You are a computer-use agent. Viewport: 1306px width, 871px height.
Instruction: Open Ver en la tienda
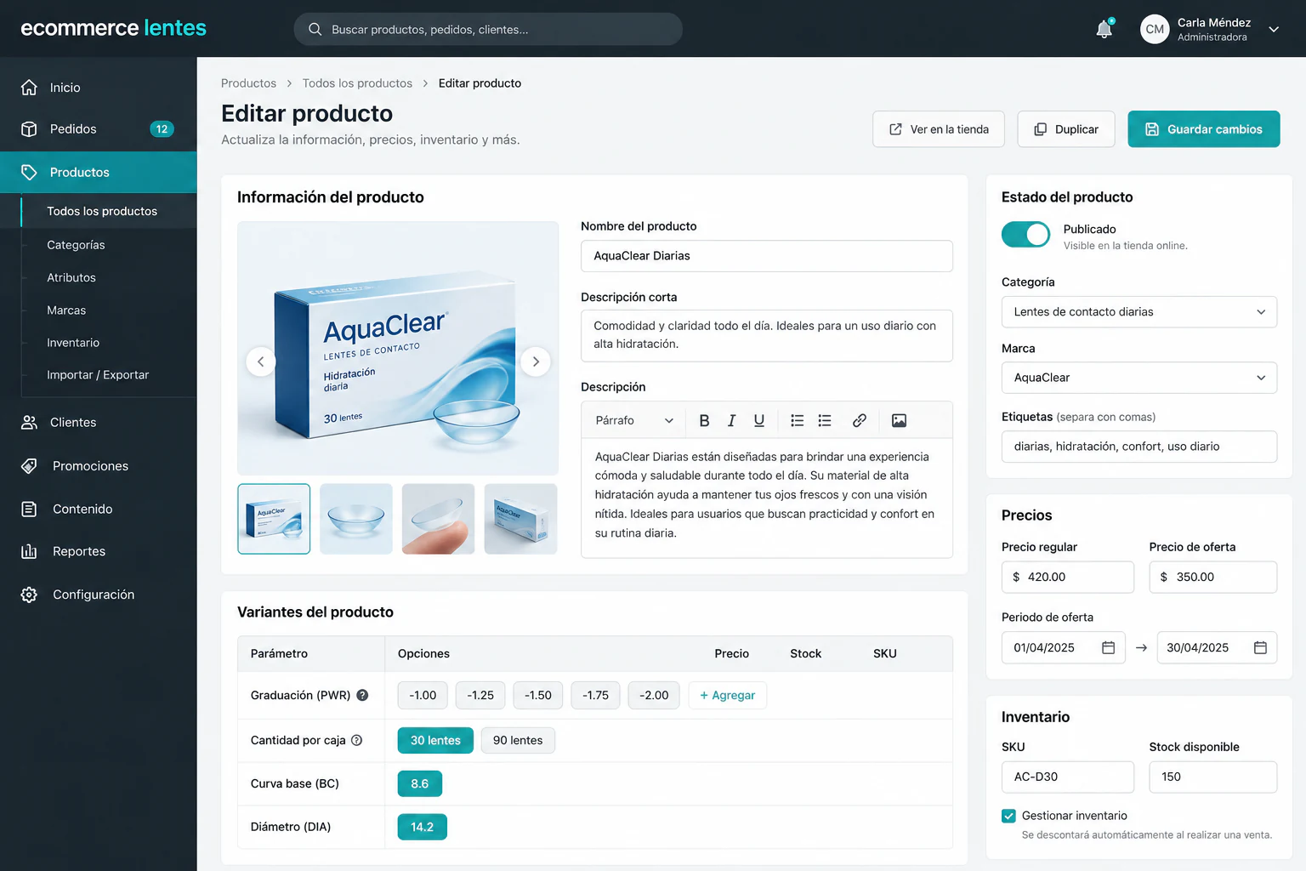[x=939, y=129]
